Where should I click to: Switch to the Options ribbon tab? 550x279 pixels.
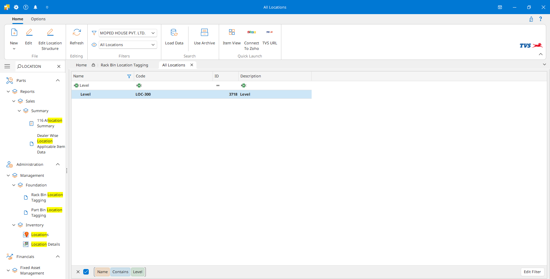click(x=38, y=19)
